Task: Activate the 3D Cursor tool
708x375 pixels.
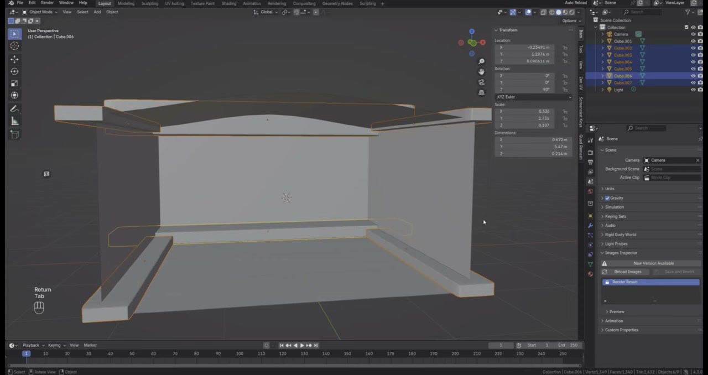Action: [14, 46]
